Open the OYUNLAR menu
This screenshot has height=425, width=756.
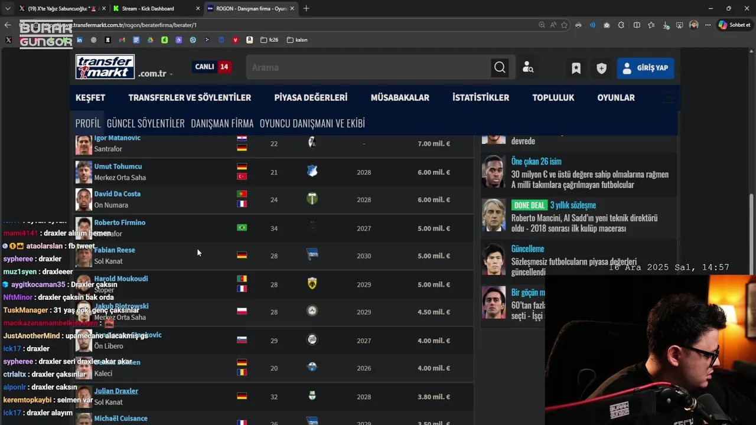616,97
